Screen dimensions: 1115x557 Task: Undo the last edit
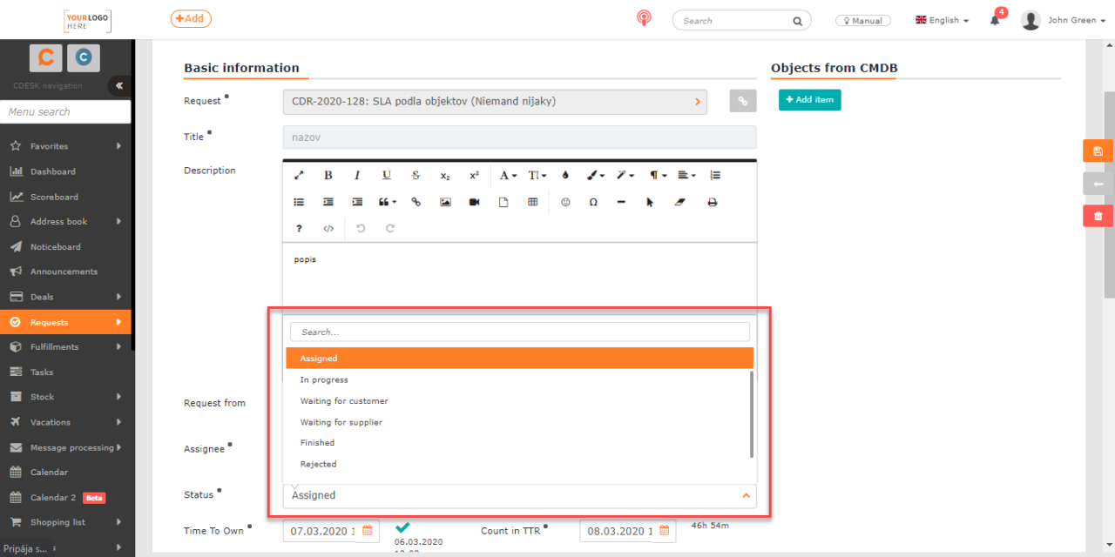(361, 228)
